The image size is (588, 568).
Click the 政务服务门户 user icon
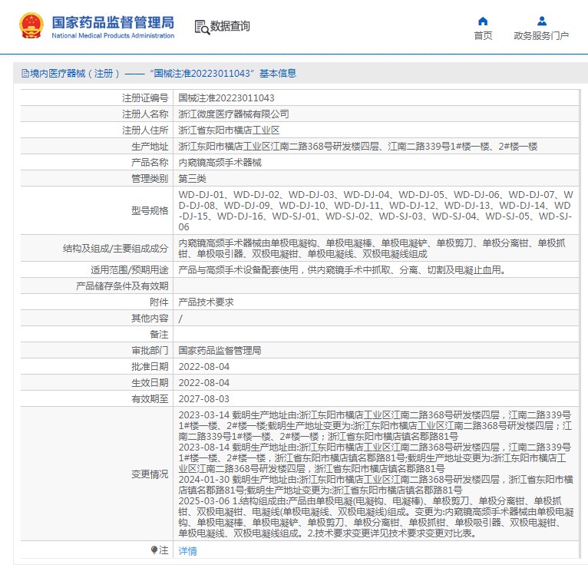[x=541, y=21]
